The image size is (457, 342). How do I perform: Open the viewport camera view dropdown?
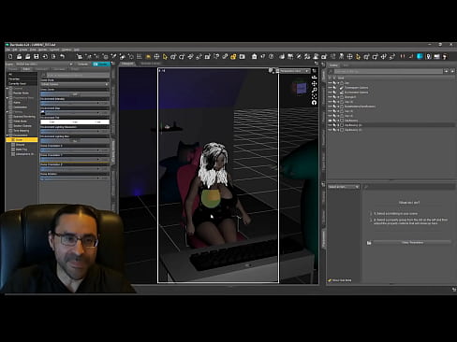293,71
